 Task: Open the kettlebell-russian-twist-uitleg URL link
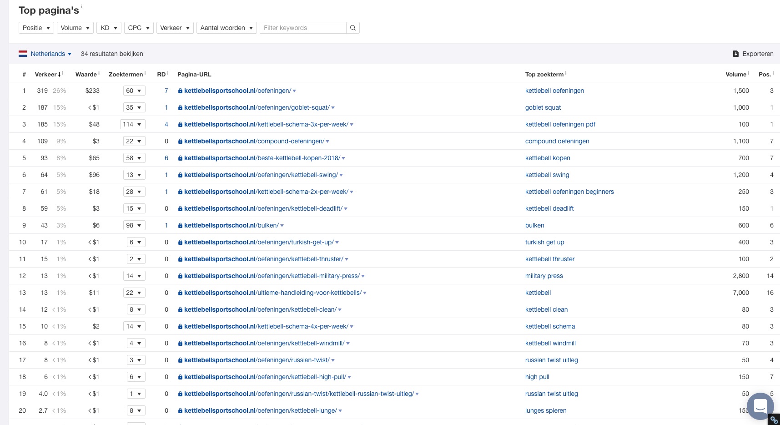pyautogui.click(x=299, y=394)
